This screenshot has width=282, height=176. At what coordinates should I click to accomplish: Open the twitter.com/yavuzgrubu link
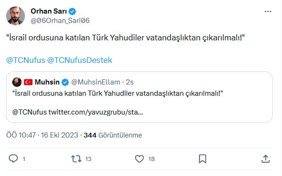96,112
